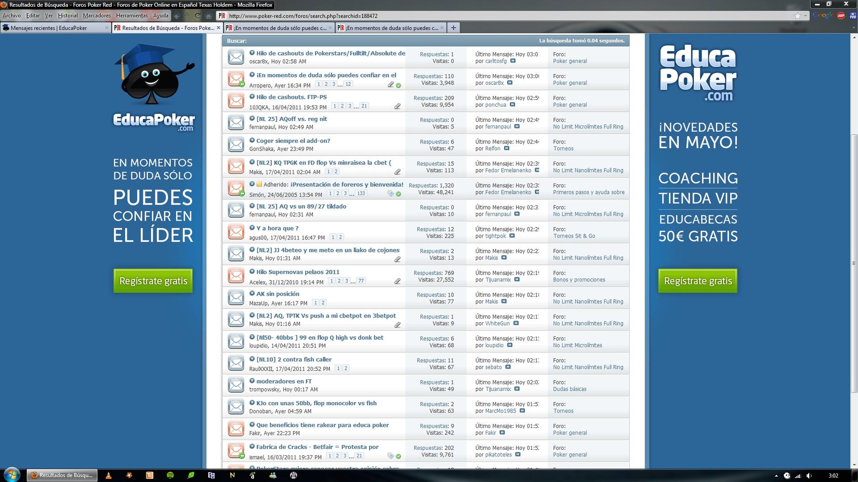Open a new tab with the plus button

(453, 28)
